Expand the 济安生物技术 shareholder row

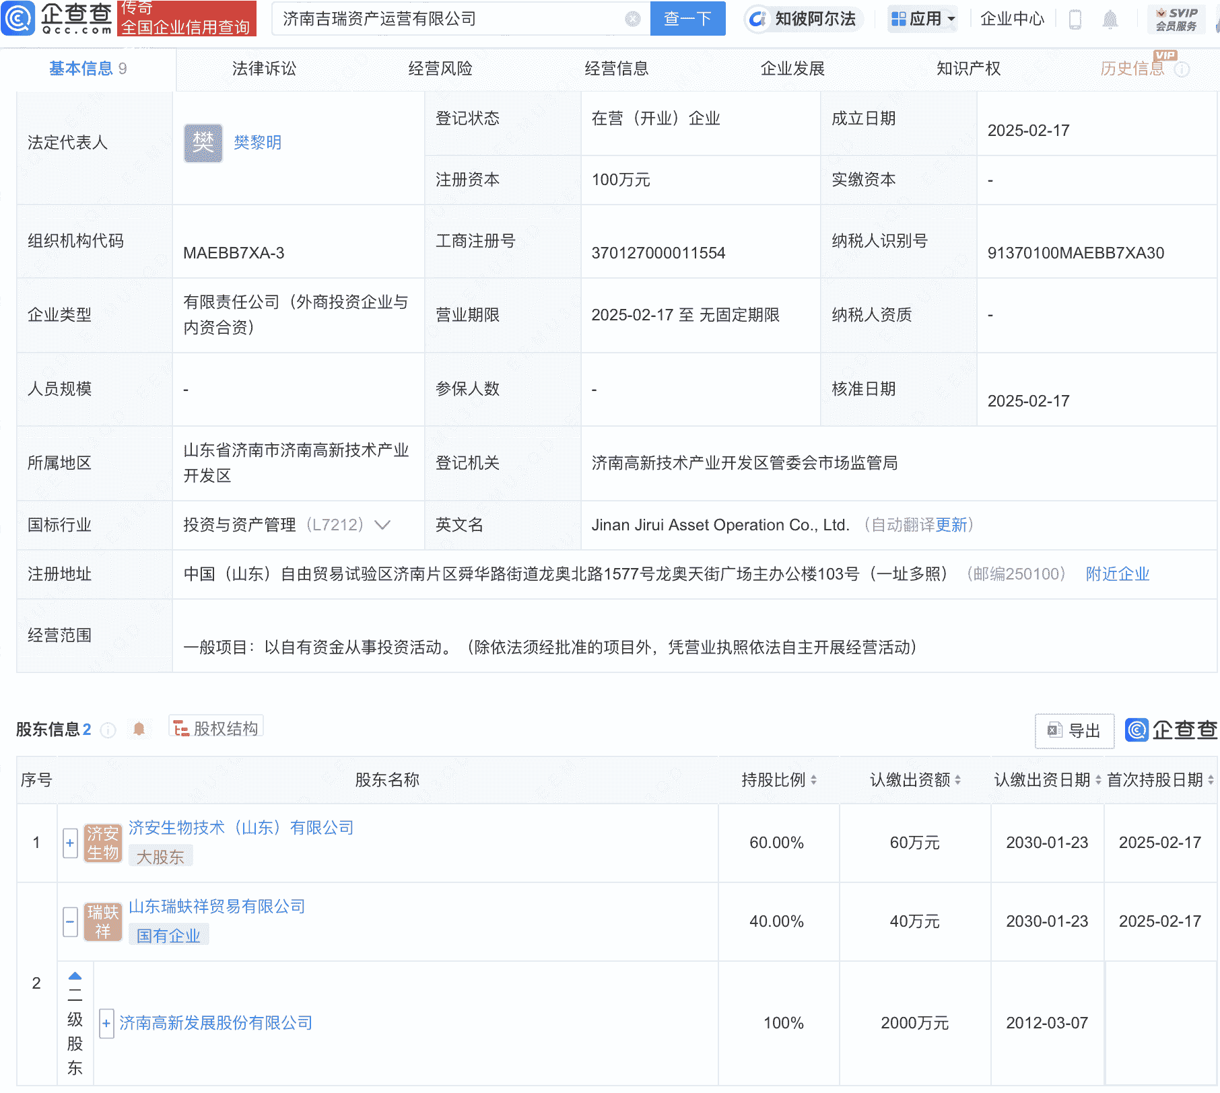click(x=70, y=842)
